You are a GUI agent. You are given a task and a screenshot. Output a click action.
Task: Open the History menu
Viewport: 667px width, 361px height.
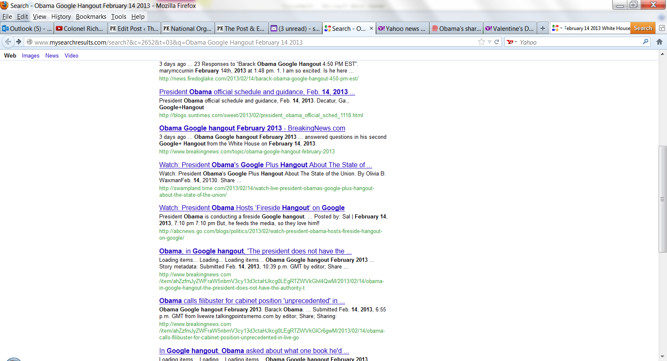pos(61,17)
